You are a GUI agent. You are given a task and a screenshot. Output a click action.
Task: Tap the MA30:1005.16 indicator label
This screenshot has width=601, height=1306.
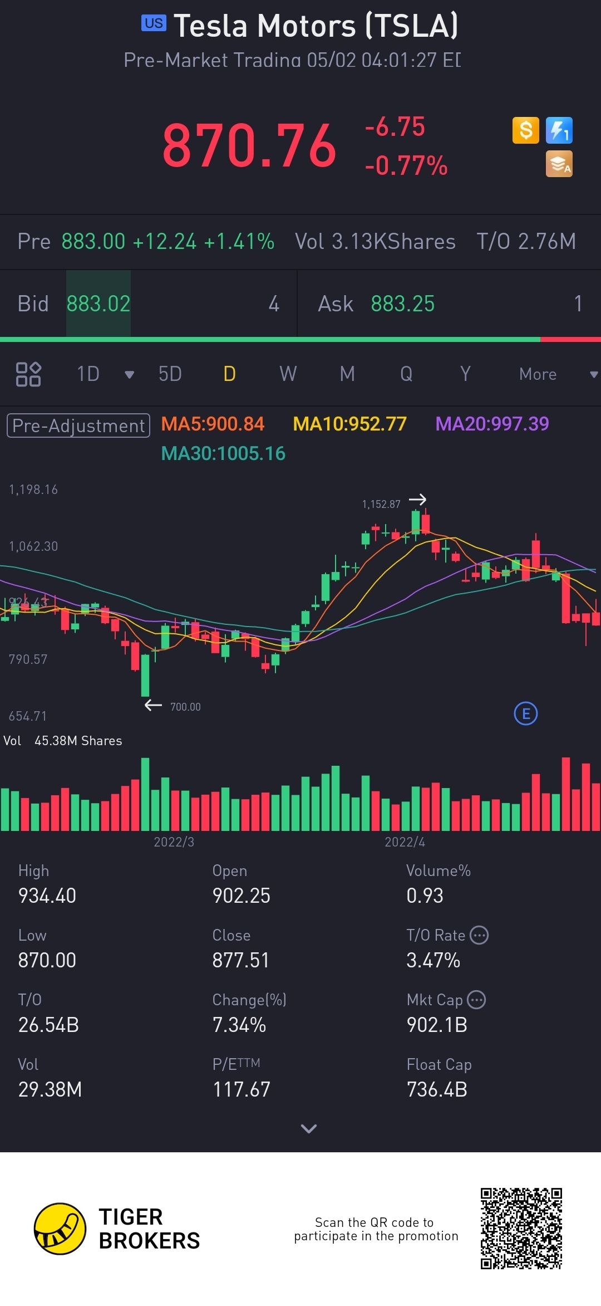coord(223,453)
